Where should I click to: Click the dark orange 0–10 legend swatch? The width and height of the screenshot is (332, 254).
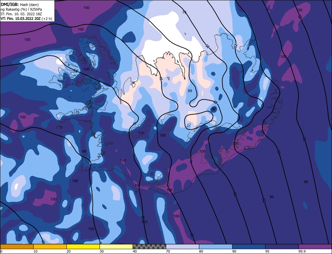[x=17, y=247]
